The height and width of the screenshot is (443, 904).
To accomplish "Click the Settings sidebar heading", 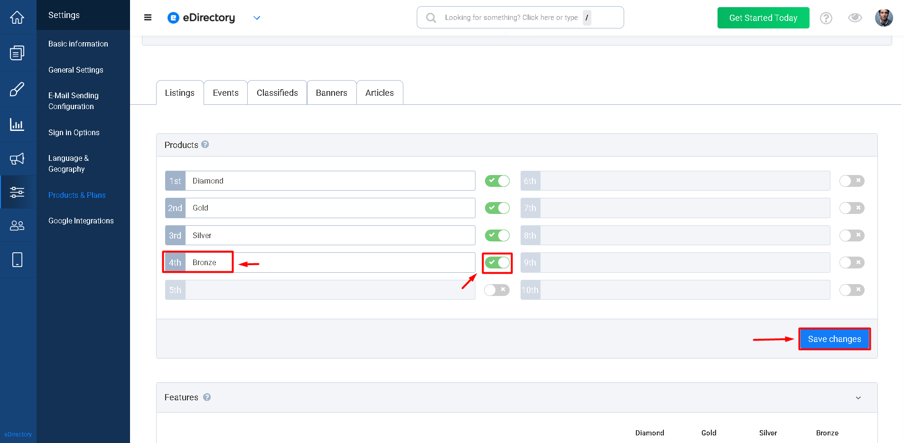I will coord(64,15).
